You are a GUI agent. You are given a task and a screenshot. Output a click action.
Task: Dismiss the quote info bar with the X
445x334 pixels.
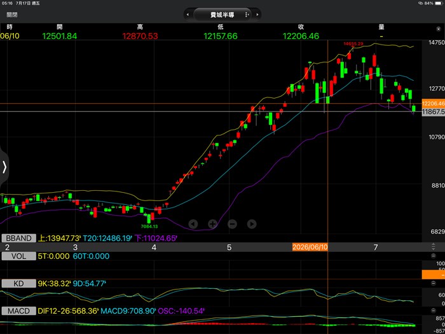click(x=438, y=29)
